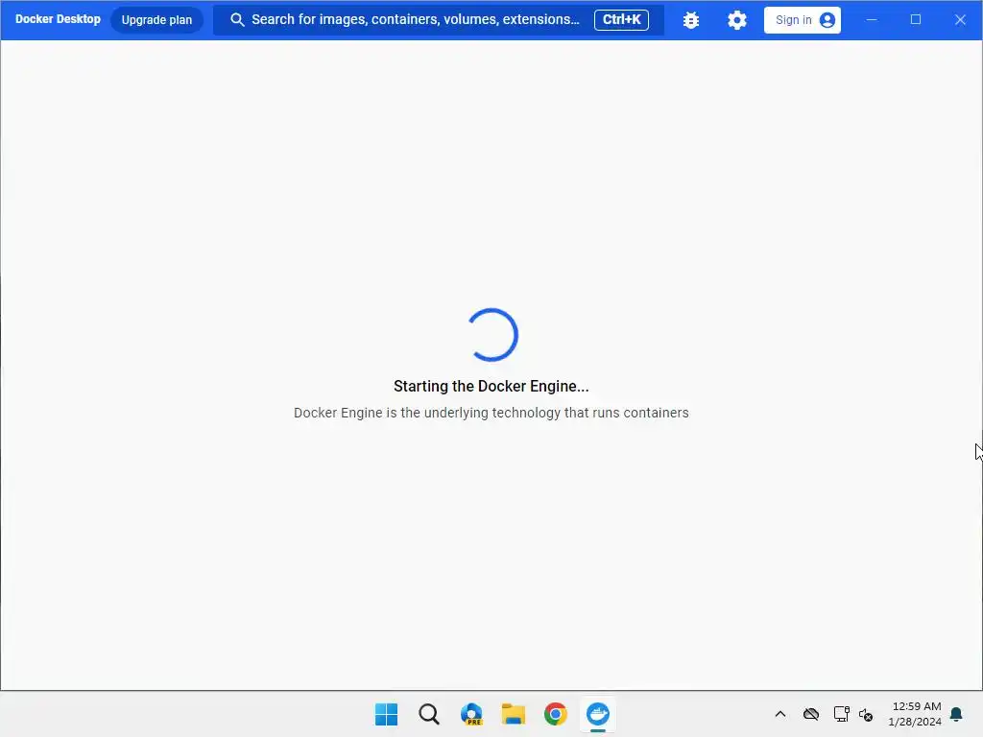
Task: Maximize the Docker Desktop window
Action: [916, 20]
